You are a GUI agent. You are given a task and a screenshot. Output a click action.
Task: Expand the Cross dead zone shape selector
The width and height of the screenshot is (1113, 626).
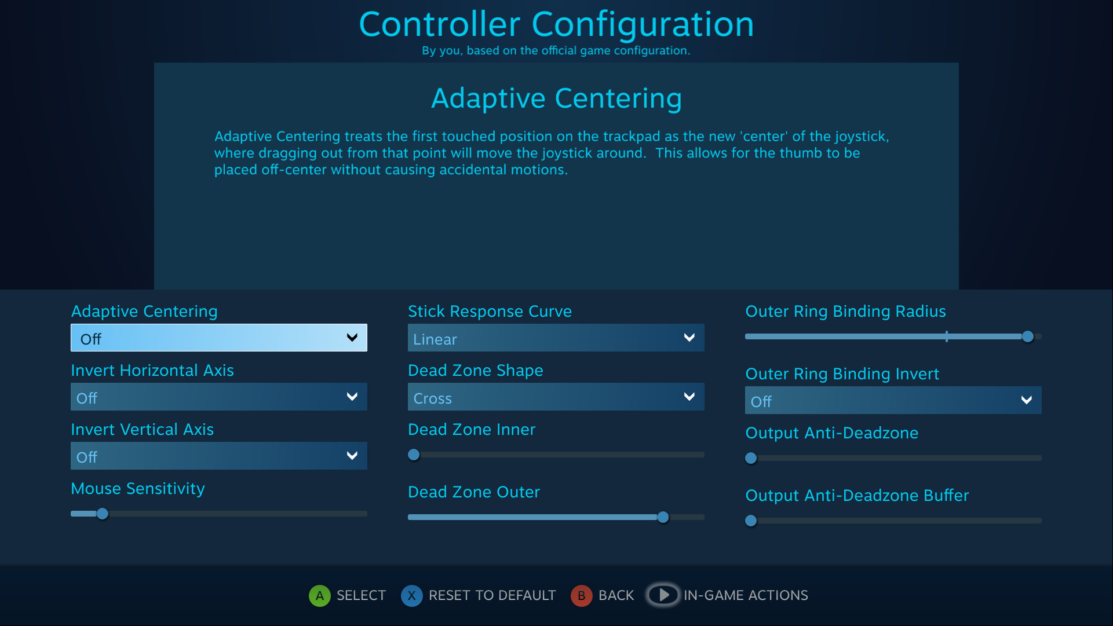[x=556, y=397]
